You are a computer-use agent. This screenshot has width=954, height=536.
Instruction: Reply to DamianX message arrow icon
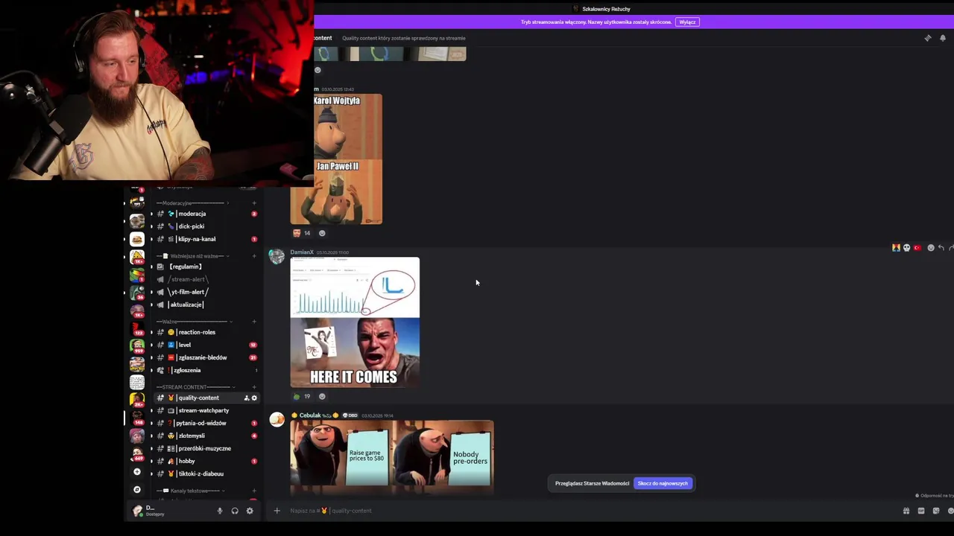pyautogui.click(x=941, y=248)
